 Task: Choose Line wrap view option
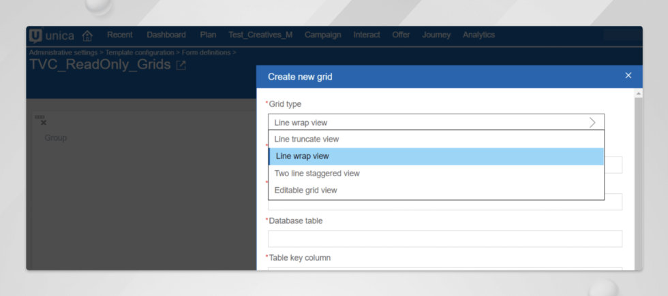click(x=436, y=156)
